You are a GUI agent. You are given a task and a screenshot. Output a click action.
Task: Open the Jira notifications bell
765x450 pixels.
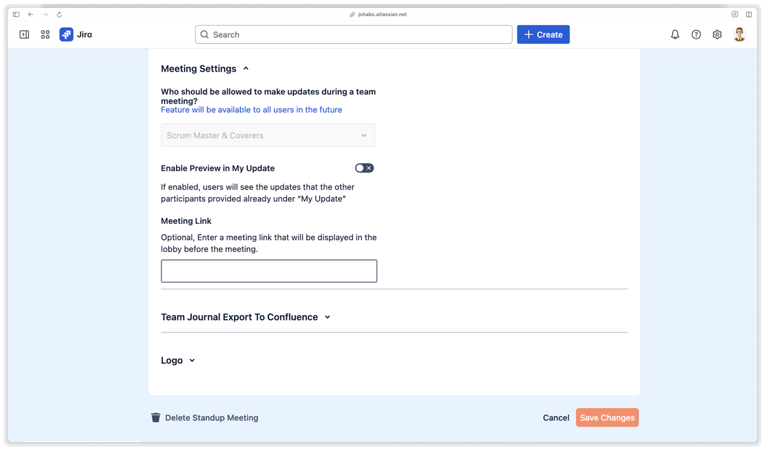[x=675, y=35]
